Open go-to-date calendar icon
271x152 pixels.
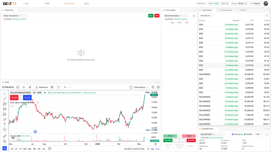(49, 149)
